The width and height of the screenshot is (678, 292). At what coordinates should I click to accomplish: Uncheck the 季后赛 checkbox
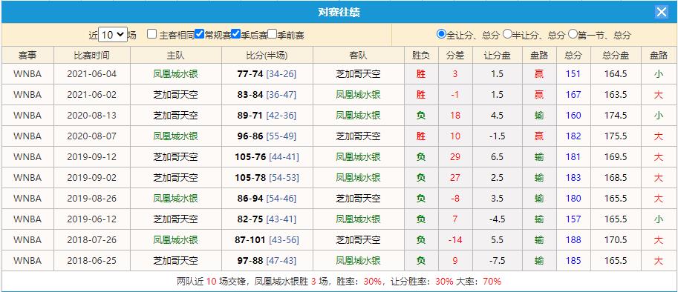(235, 34)
